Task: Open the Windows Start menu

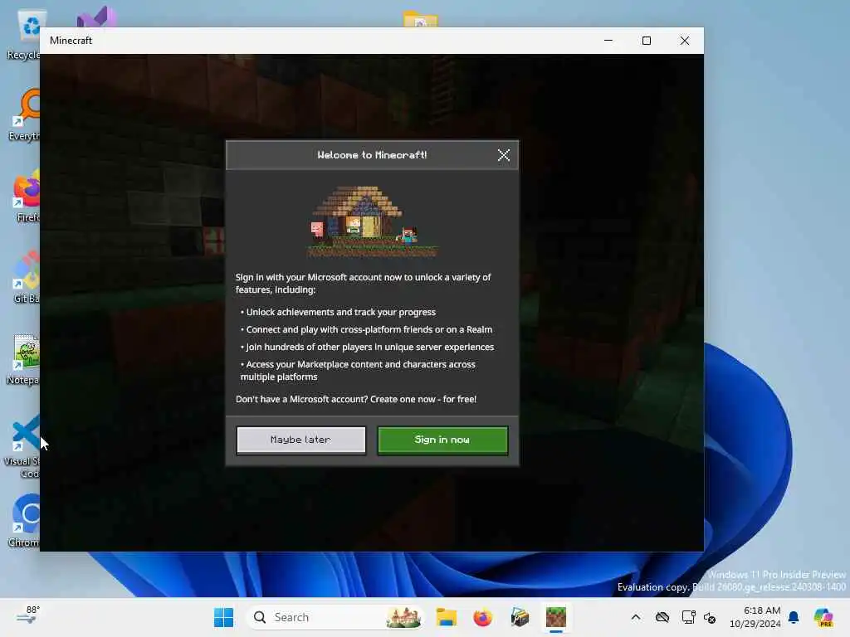Action: [x=223, y=617]
